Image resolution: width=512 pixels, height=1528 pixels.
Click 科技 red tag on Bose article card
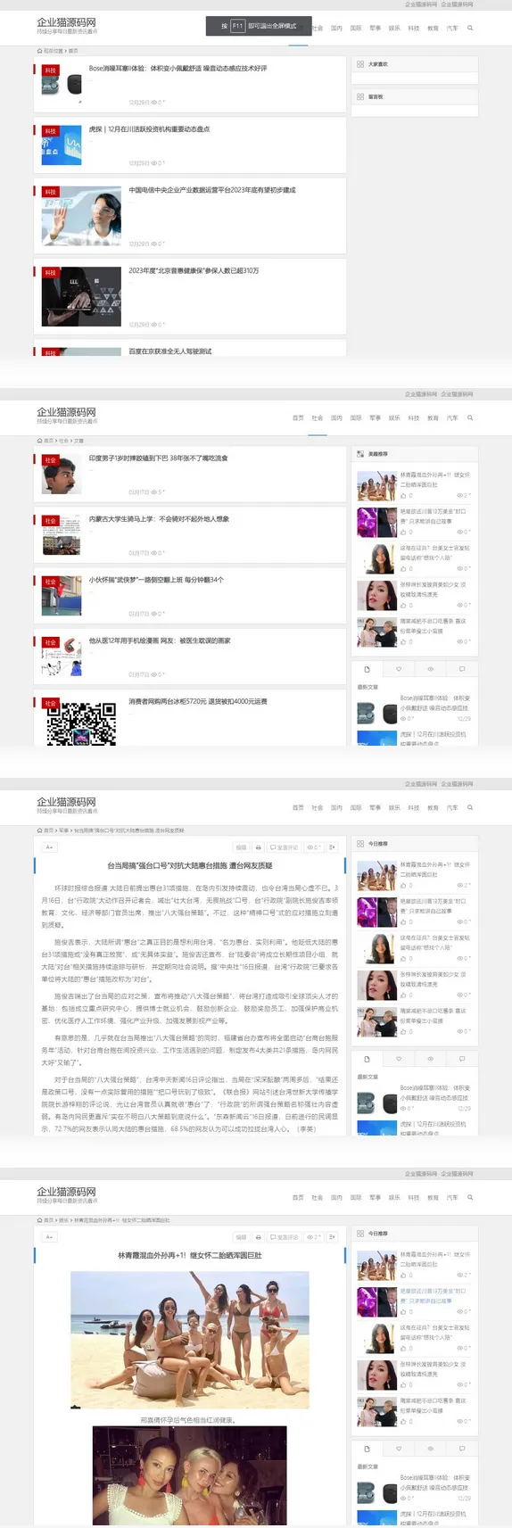pos(50,70)
